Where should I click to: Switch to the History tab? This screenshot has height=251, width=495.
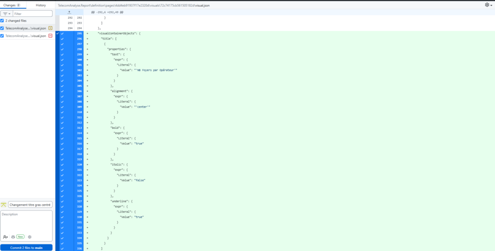[x=41, y=5]
